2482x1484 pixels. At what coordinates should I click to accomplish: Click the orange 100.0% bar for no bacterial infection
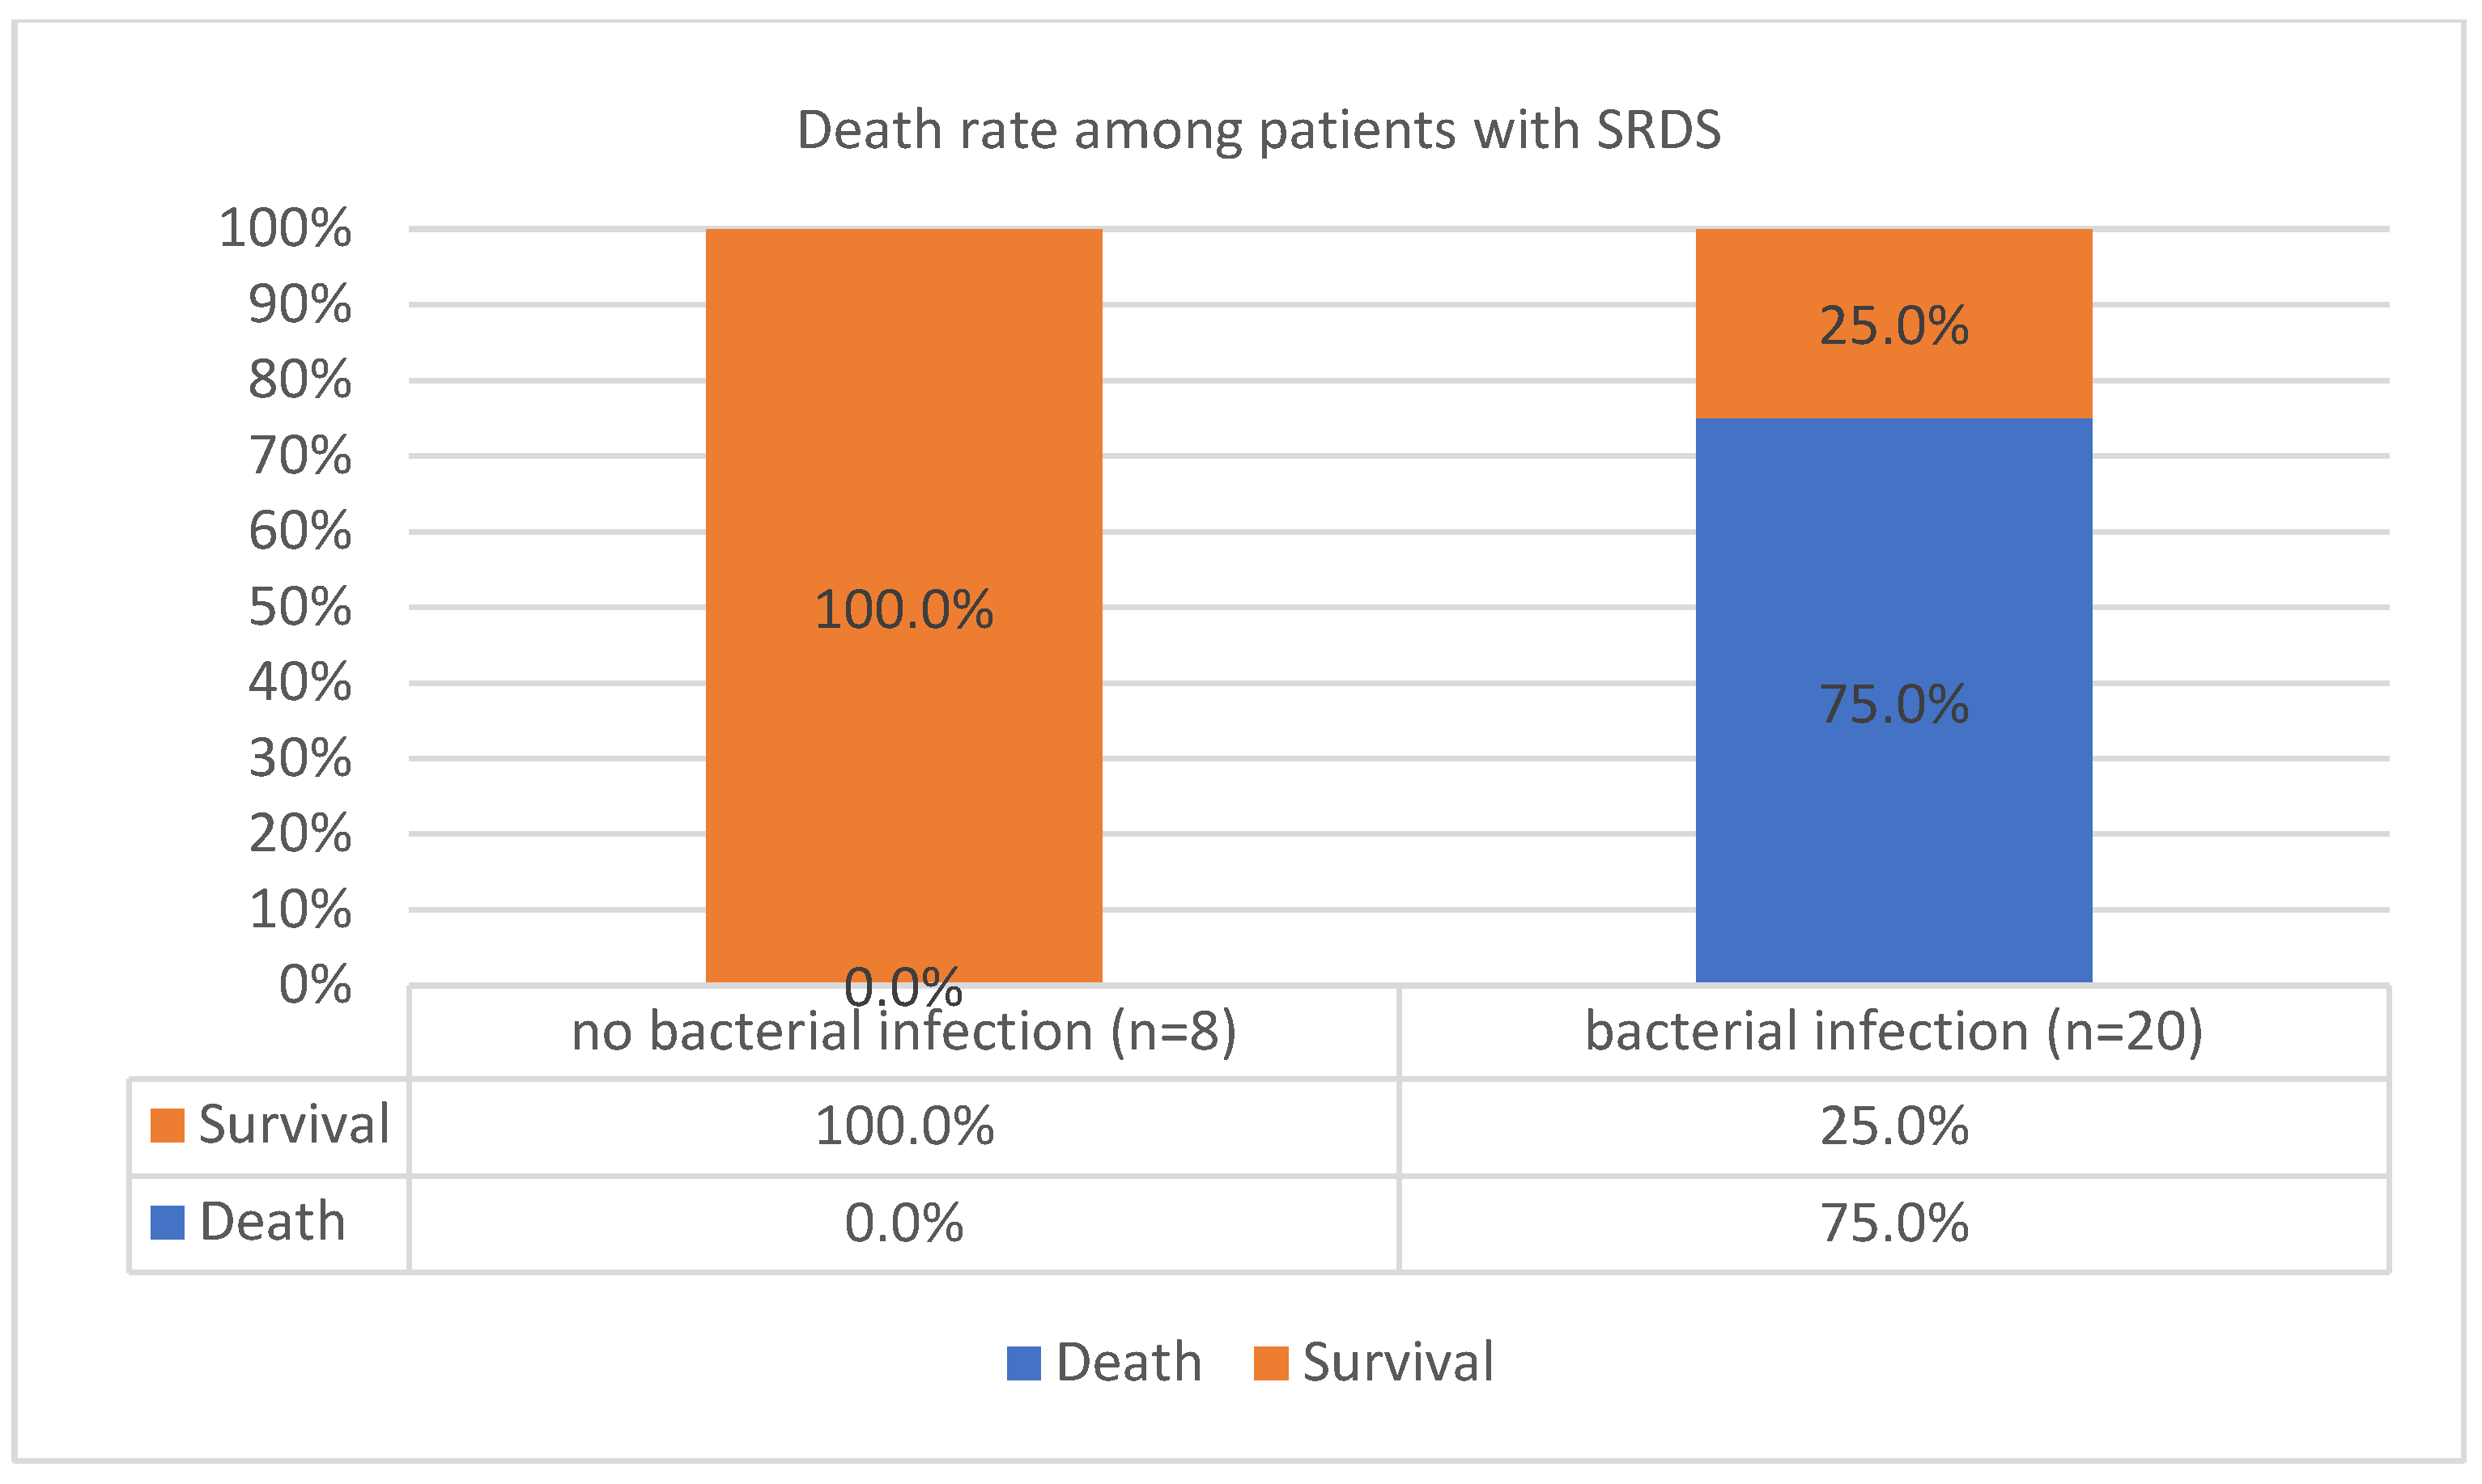click(x=903, y=450)
